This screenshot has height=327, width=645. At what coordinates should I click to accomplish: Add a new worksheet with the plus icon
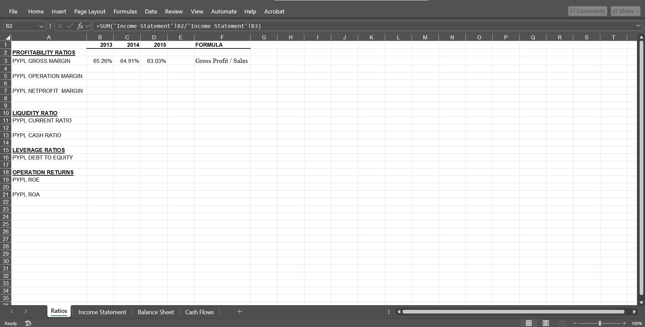239,312
